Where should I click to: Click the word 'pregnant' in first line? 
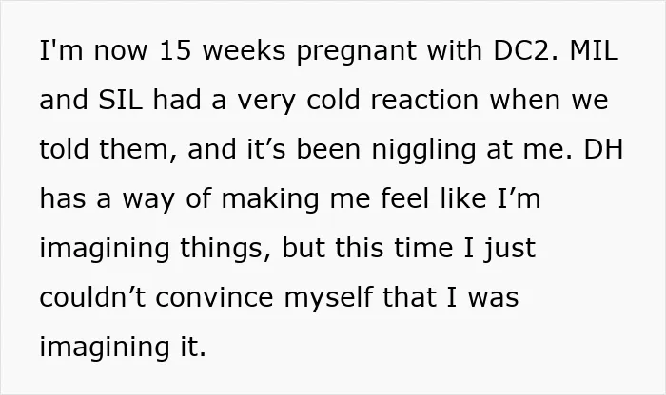357,52
